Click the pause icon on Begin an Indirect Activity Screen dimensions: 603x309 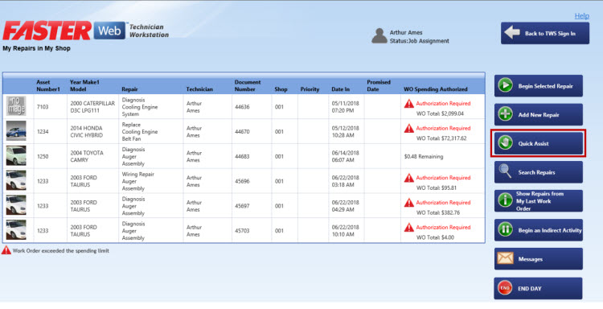click(x=506, y=229)
